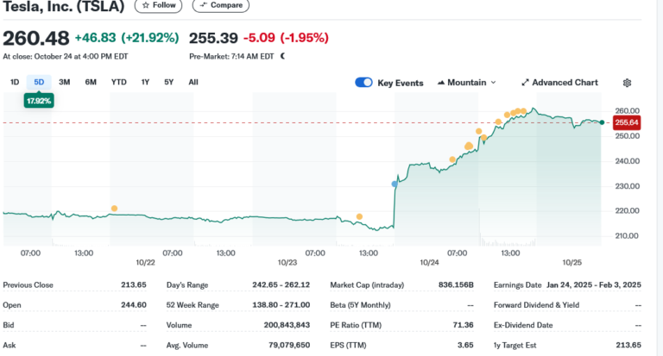Select All time range
The width and height of the screenshot is (663, 356).
[x=193, y=82]
